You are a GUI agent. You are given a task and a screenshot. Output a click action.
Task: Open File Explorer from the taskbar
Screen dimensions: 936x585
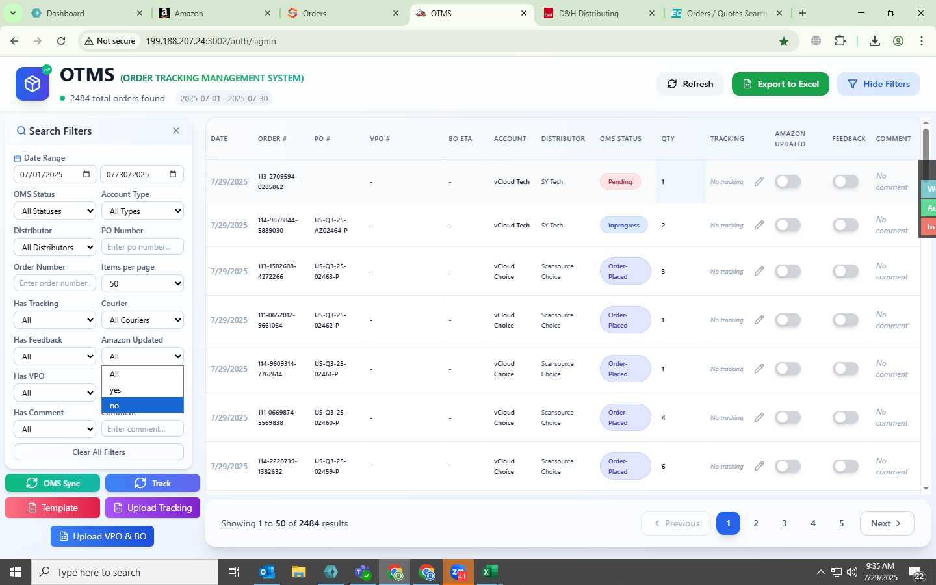tap(299, 572)
